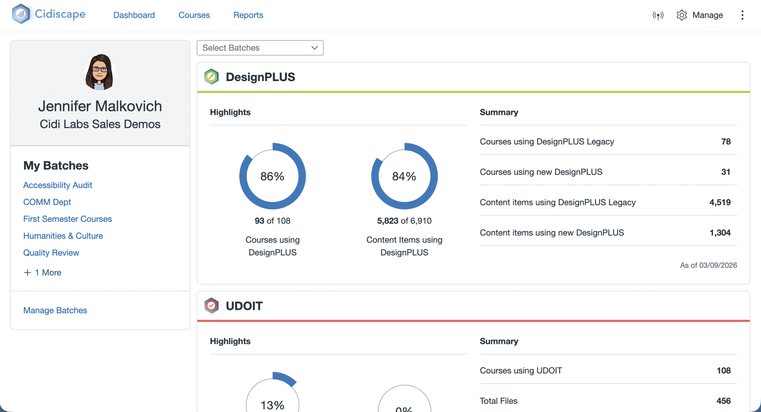
Task: Click the 86% courses donut chart
Action: [272, 176]
